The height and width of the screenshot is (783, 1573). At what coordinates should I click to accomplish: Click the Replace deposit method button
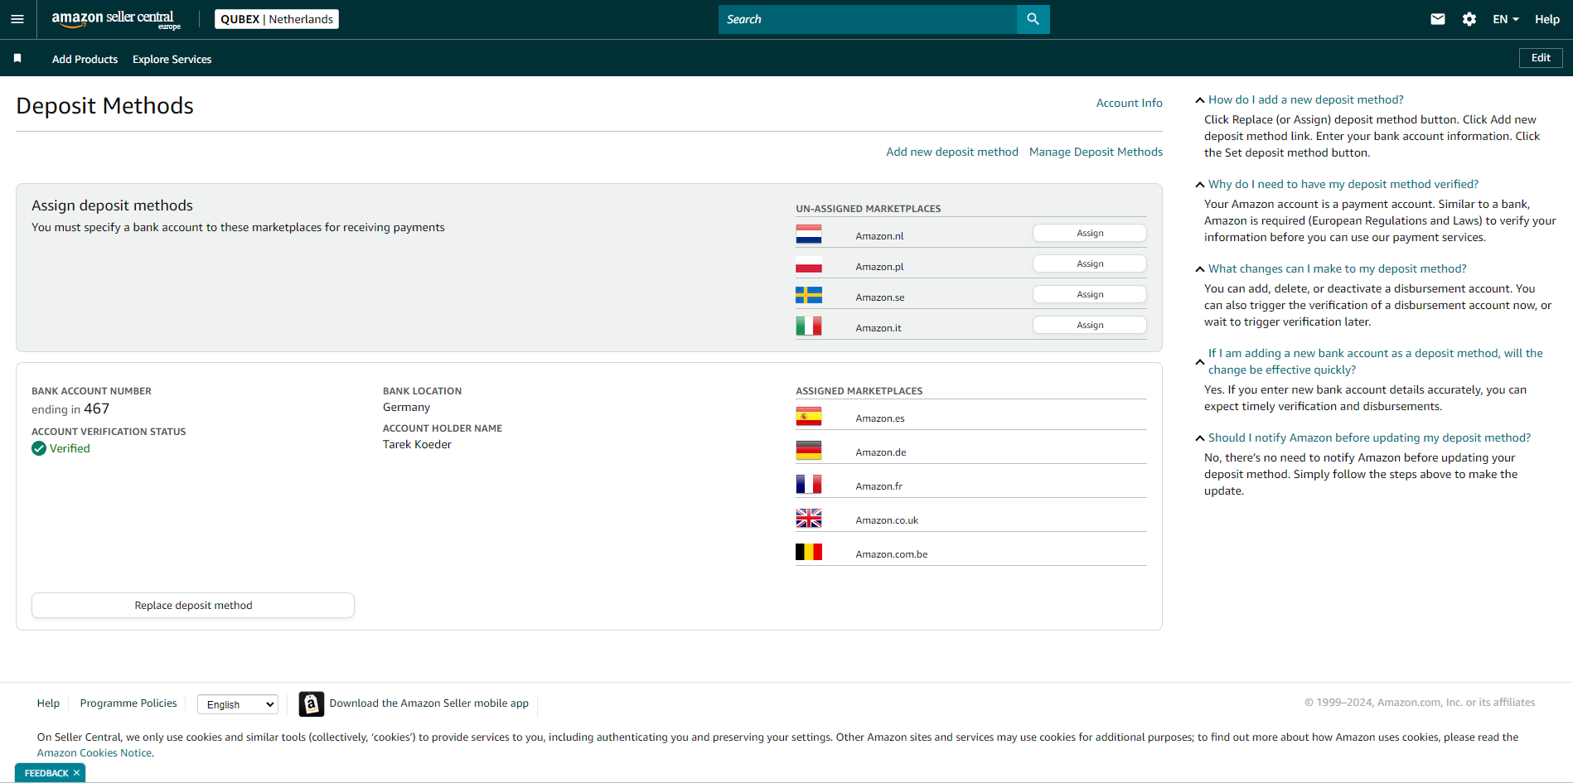click(193, 606)
